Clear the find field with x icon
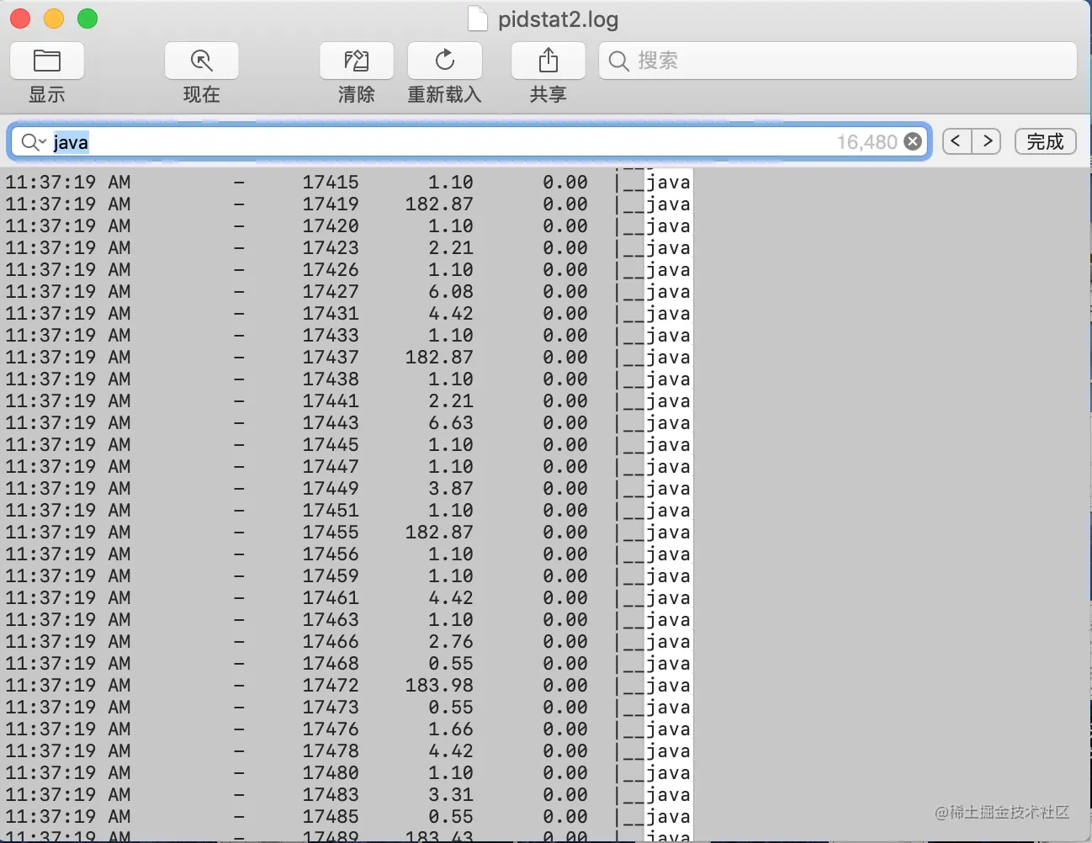The image size is (1092, 843). click(x=913, y=142)
